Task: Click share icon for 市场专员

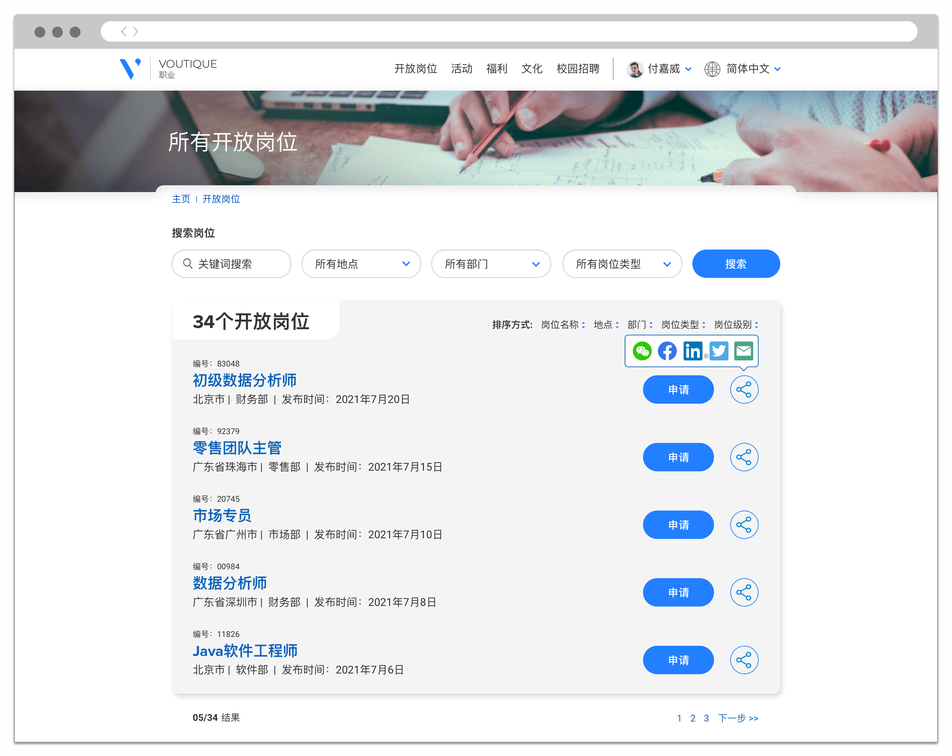Action: 744,525
